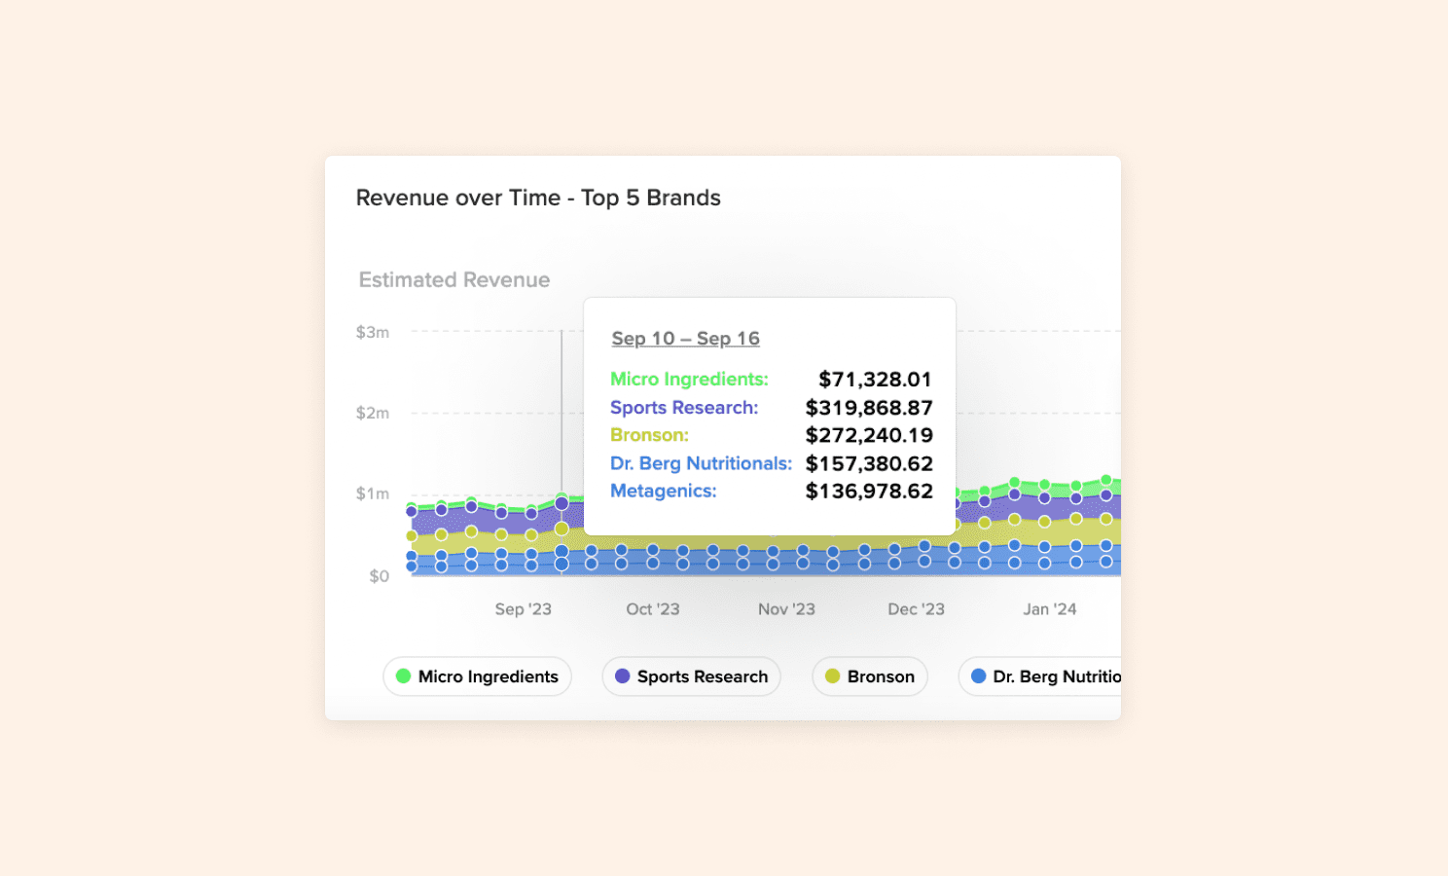Toggle the Sports Research legend chip
The image size is (1448, 876).
(x=691, y=676)
